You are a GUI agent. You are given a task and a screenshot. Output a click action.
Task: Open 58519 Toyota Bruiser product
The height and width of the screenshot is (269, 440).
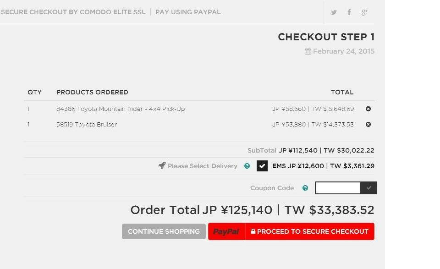pyautogui.click(x=87, y=124)
